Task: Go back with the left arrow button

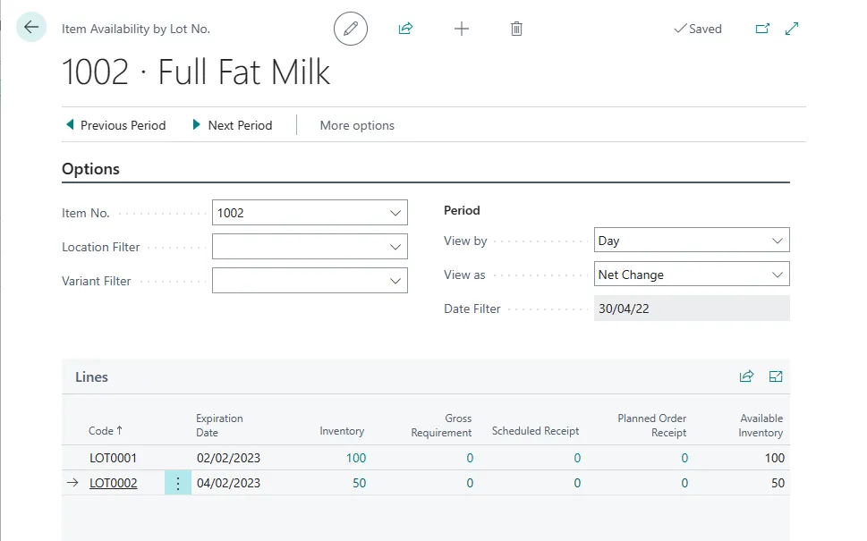Action: tap(31, 27)
